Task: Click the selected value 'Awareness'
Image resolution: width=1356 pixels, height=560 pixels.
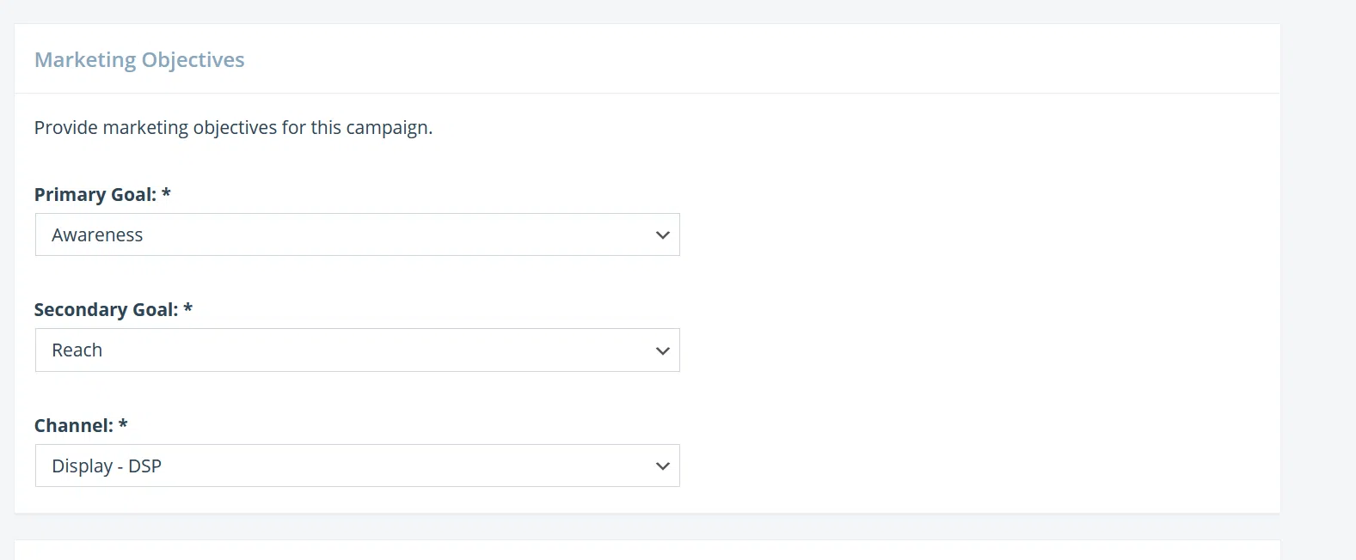Action: tap(97, 235)
